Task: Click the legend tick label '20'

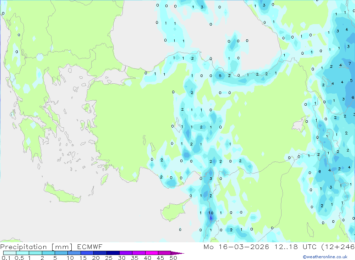Action: [96, 258]
